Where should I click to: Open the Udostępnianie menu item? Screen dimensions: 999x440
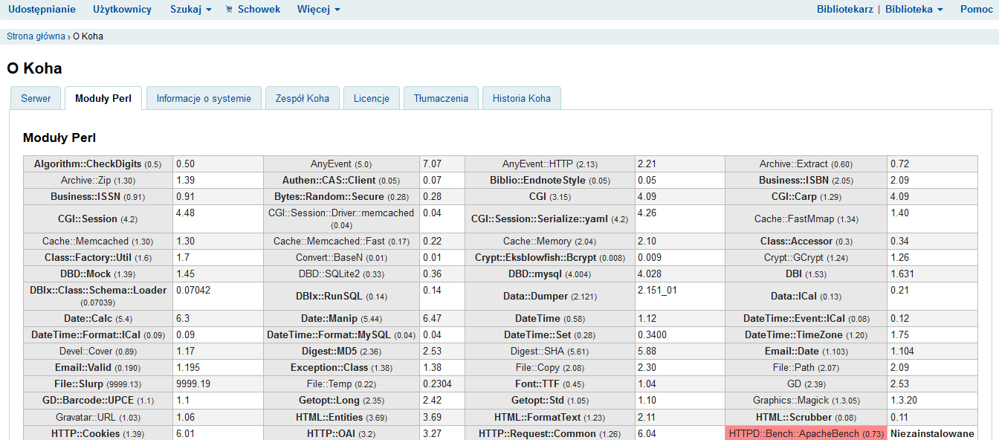coord(42,10)
